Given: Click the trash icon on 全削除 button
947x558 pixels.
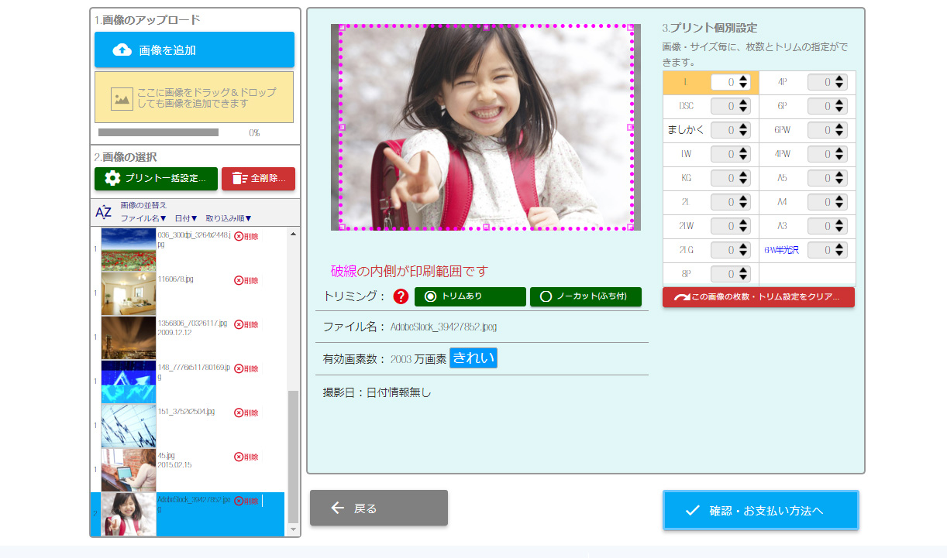Looking at the screenshot, I should coord(239,179).
